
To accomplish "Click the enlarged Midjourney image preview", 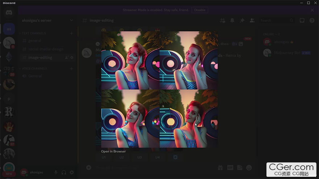I will 159,89.
